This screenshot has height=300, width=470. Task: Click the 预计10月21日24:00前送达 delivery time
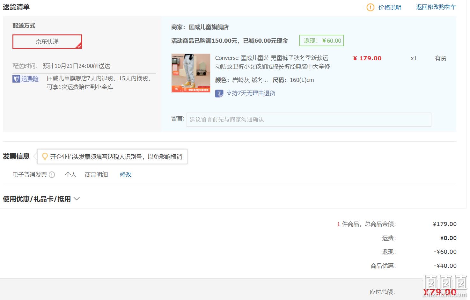[77, 66]
